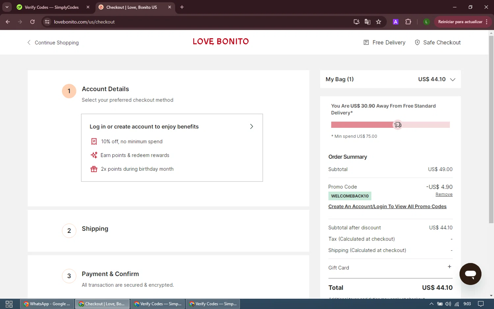
Task: Close the Checkout Love, Bonito tab
Action: (x=170, y=7)
